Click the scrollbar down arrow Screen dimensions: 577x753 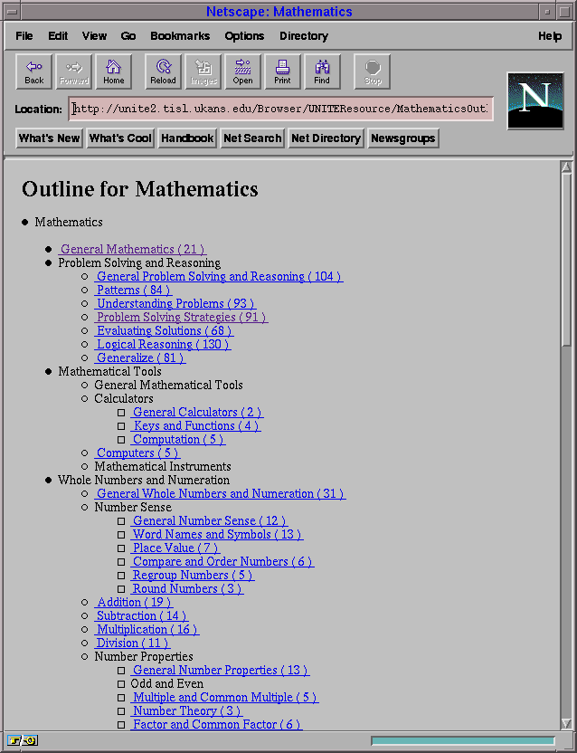click(566, 723)
